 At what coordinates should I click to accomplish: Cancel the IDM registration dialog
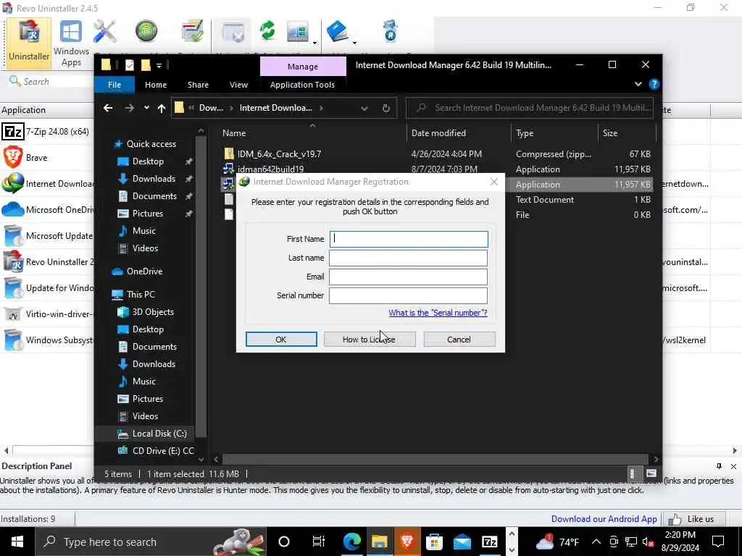pos(459,339)
